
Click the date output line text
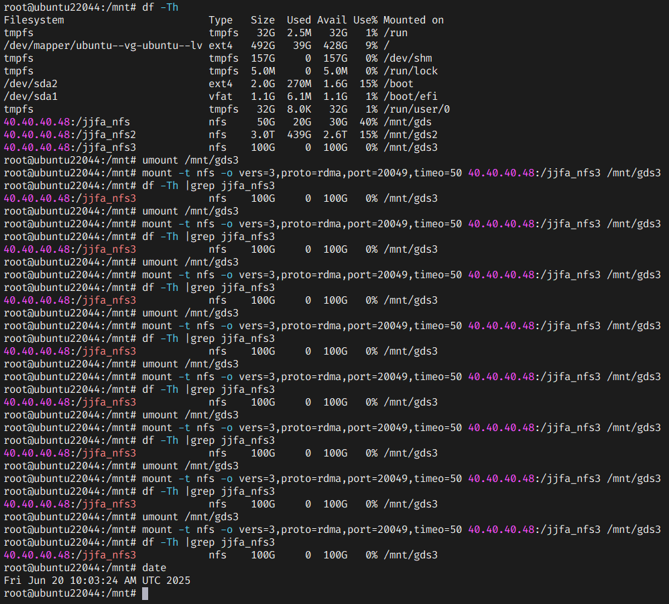click(x=97, y=581)
